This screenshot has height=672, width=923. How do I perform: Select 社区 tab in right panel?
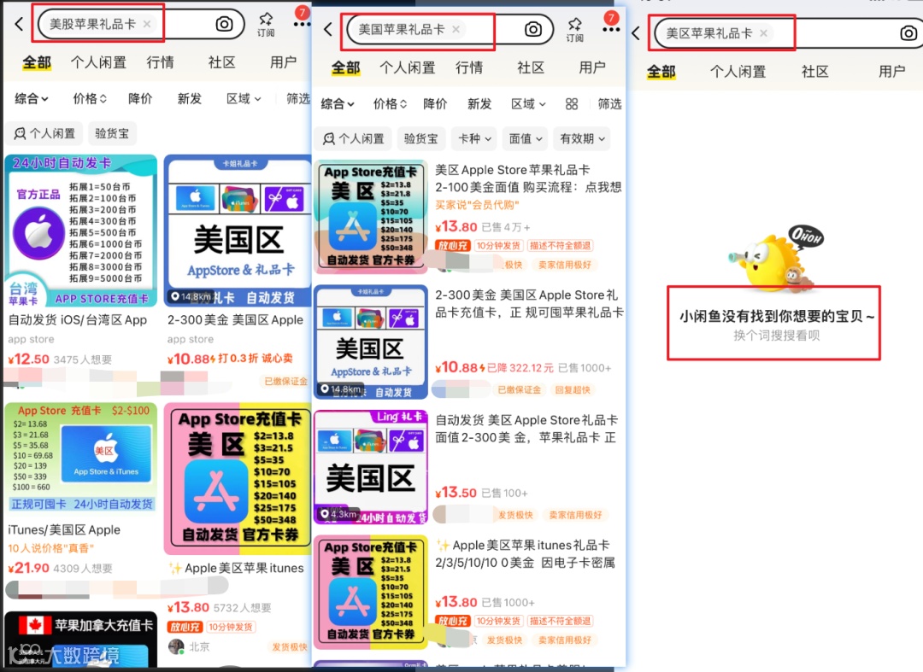[x=815, y=72]
